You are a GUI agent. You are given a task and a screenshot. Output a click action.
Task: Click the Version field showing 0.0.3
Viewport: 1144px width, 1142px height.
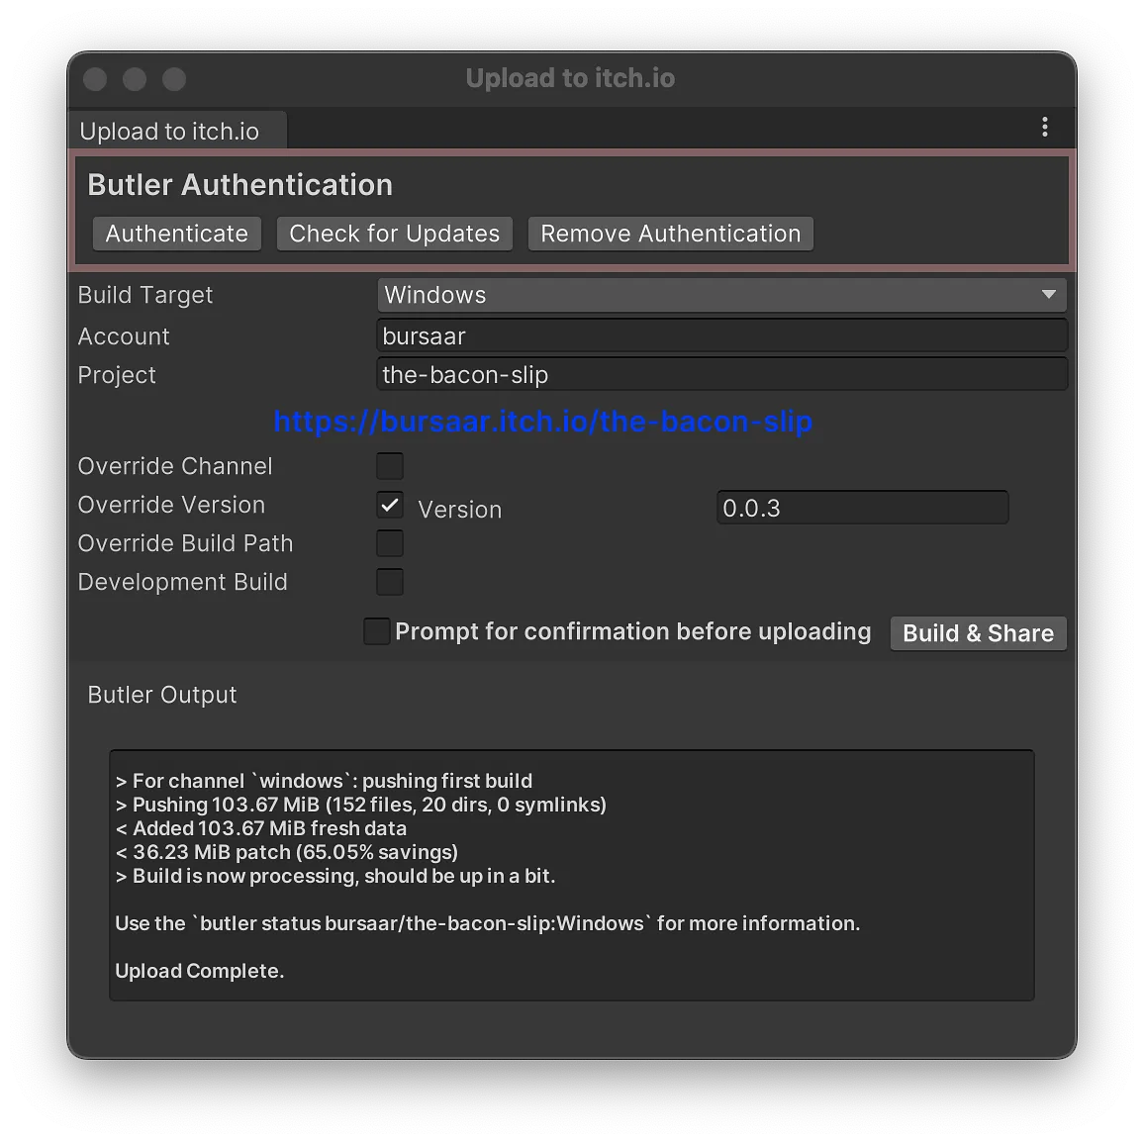pyautogui.click(x=861, y=509)
